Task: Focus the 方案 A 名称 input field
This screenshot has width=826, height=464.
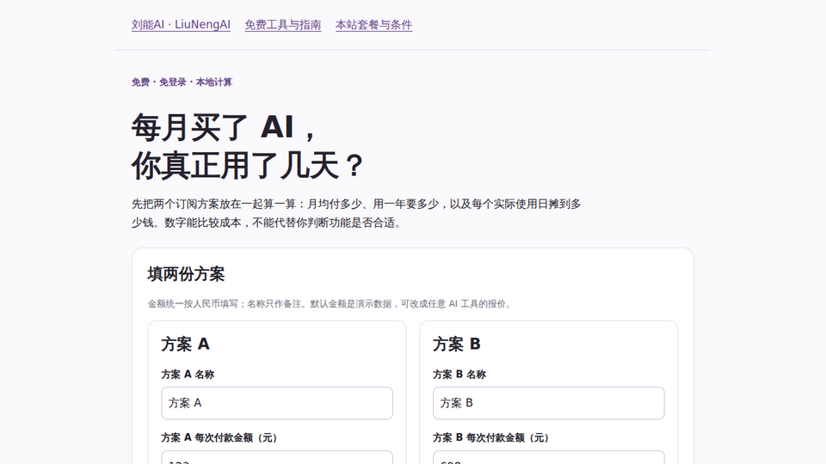Action: coord(277,403)
